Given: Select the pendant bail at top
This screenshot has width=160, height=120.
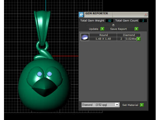Looking at the screenshot, I should tap(42, 28).
